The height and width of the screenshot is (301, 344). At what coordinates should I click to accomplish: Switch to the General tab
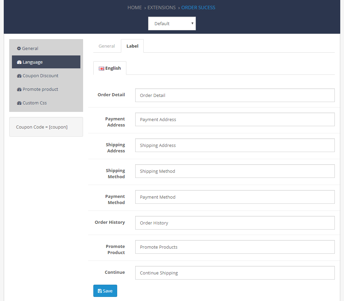click(x=107, y=46)
